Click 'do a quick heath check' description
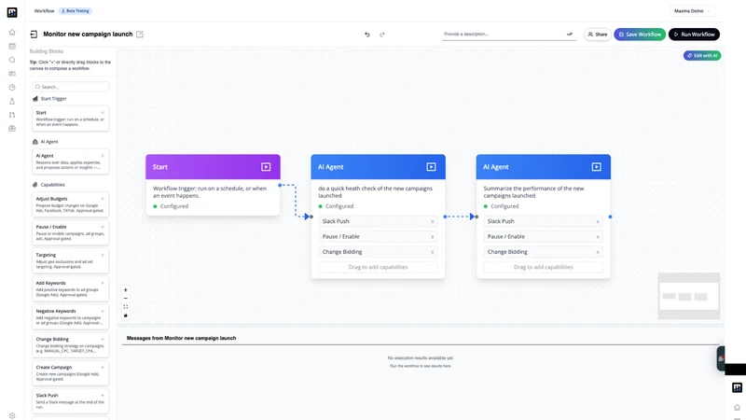 click(x=376, y=192)
